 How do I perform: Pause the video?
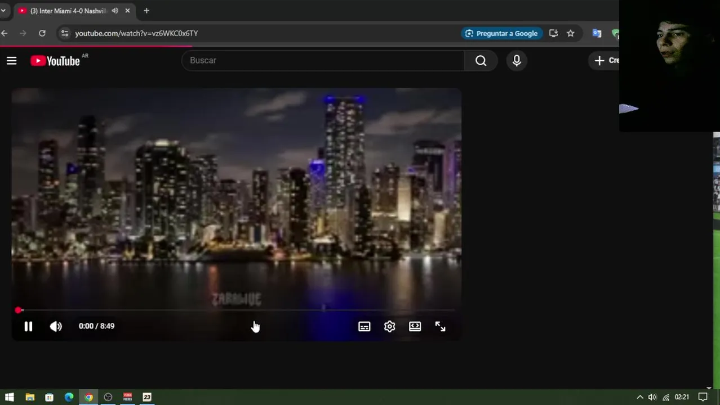point(28,326)
